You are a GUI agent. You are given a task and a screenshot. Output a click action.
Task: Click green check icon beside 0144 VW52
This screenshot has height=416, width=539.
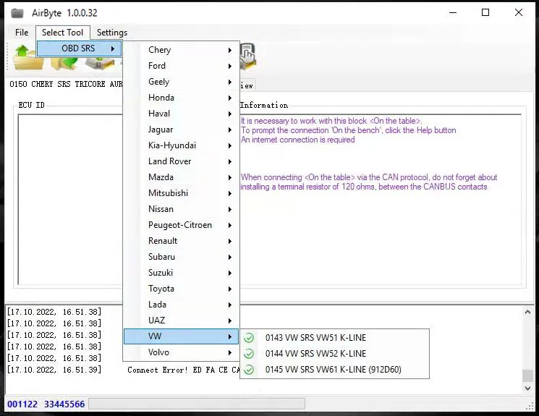[x=249, y=354]
